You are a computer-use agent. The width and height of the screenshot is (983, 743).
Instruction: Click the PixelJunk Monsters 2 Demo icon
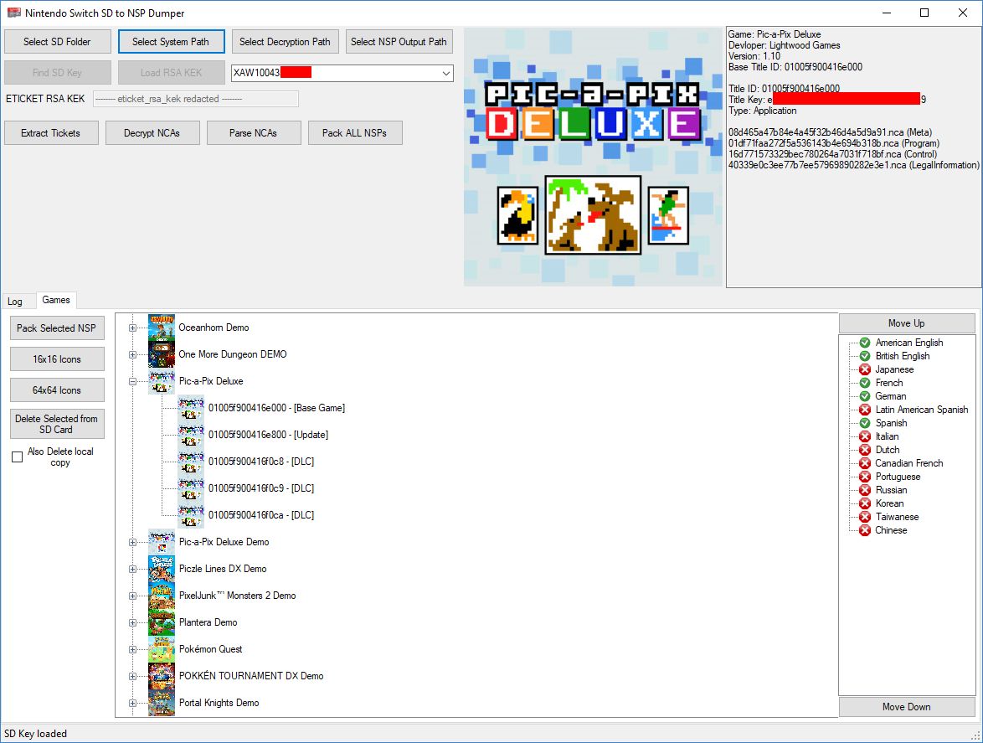pyautogui.click(x=161, y=596)
